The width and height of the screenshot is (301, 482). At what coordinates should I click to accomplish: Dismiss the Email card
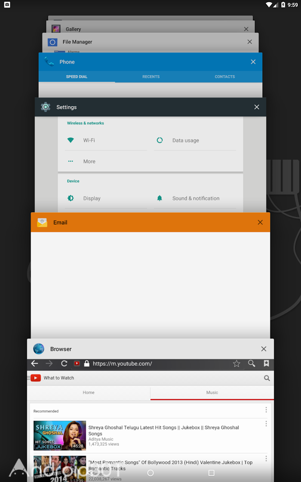click(x=260, y=222)
